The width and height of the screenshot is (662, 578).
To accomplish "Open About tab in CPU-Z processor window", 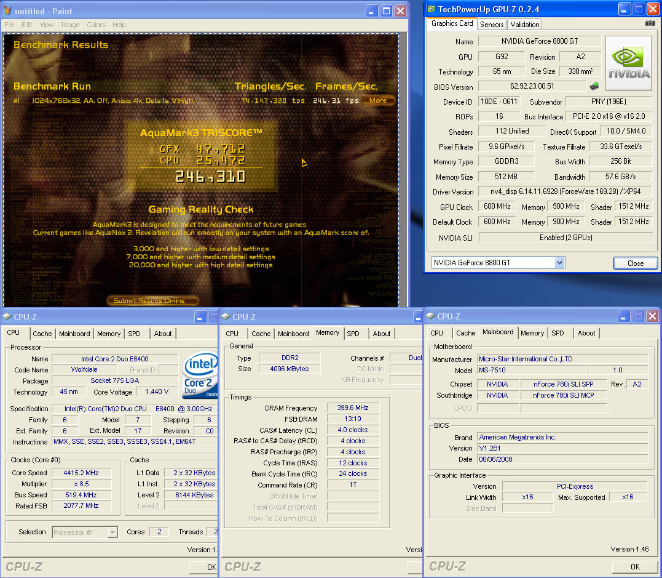I will coord(162,334).
